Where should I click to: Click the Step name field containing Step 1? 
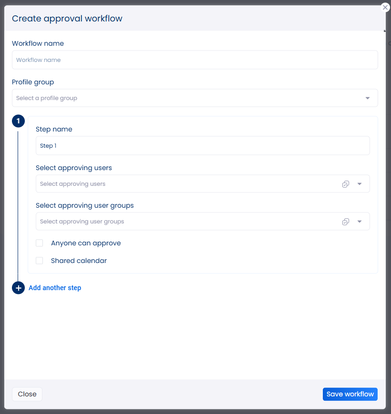pos(203,146)
